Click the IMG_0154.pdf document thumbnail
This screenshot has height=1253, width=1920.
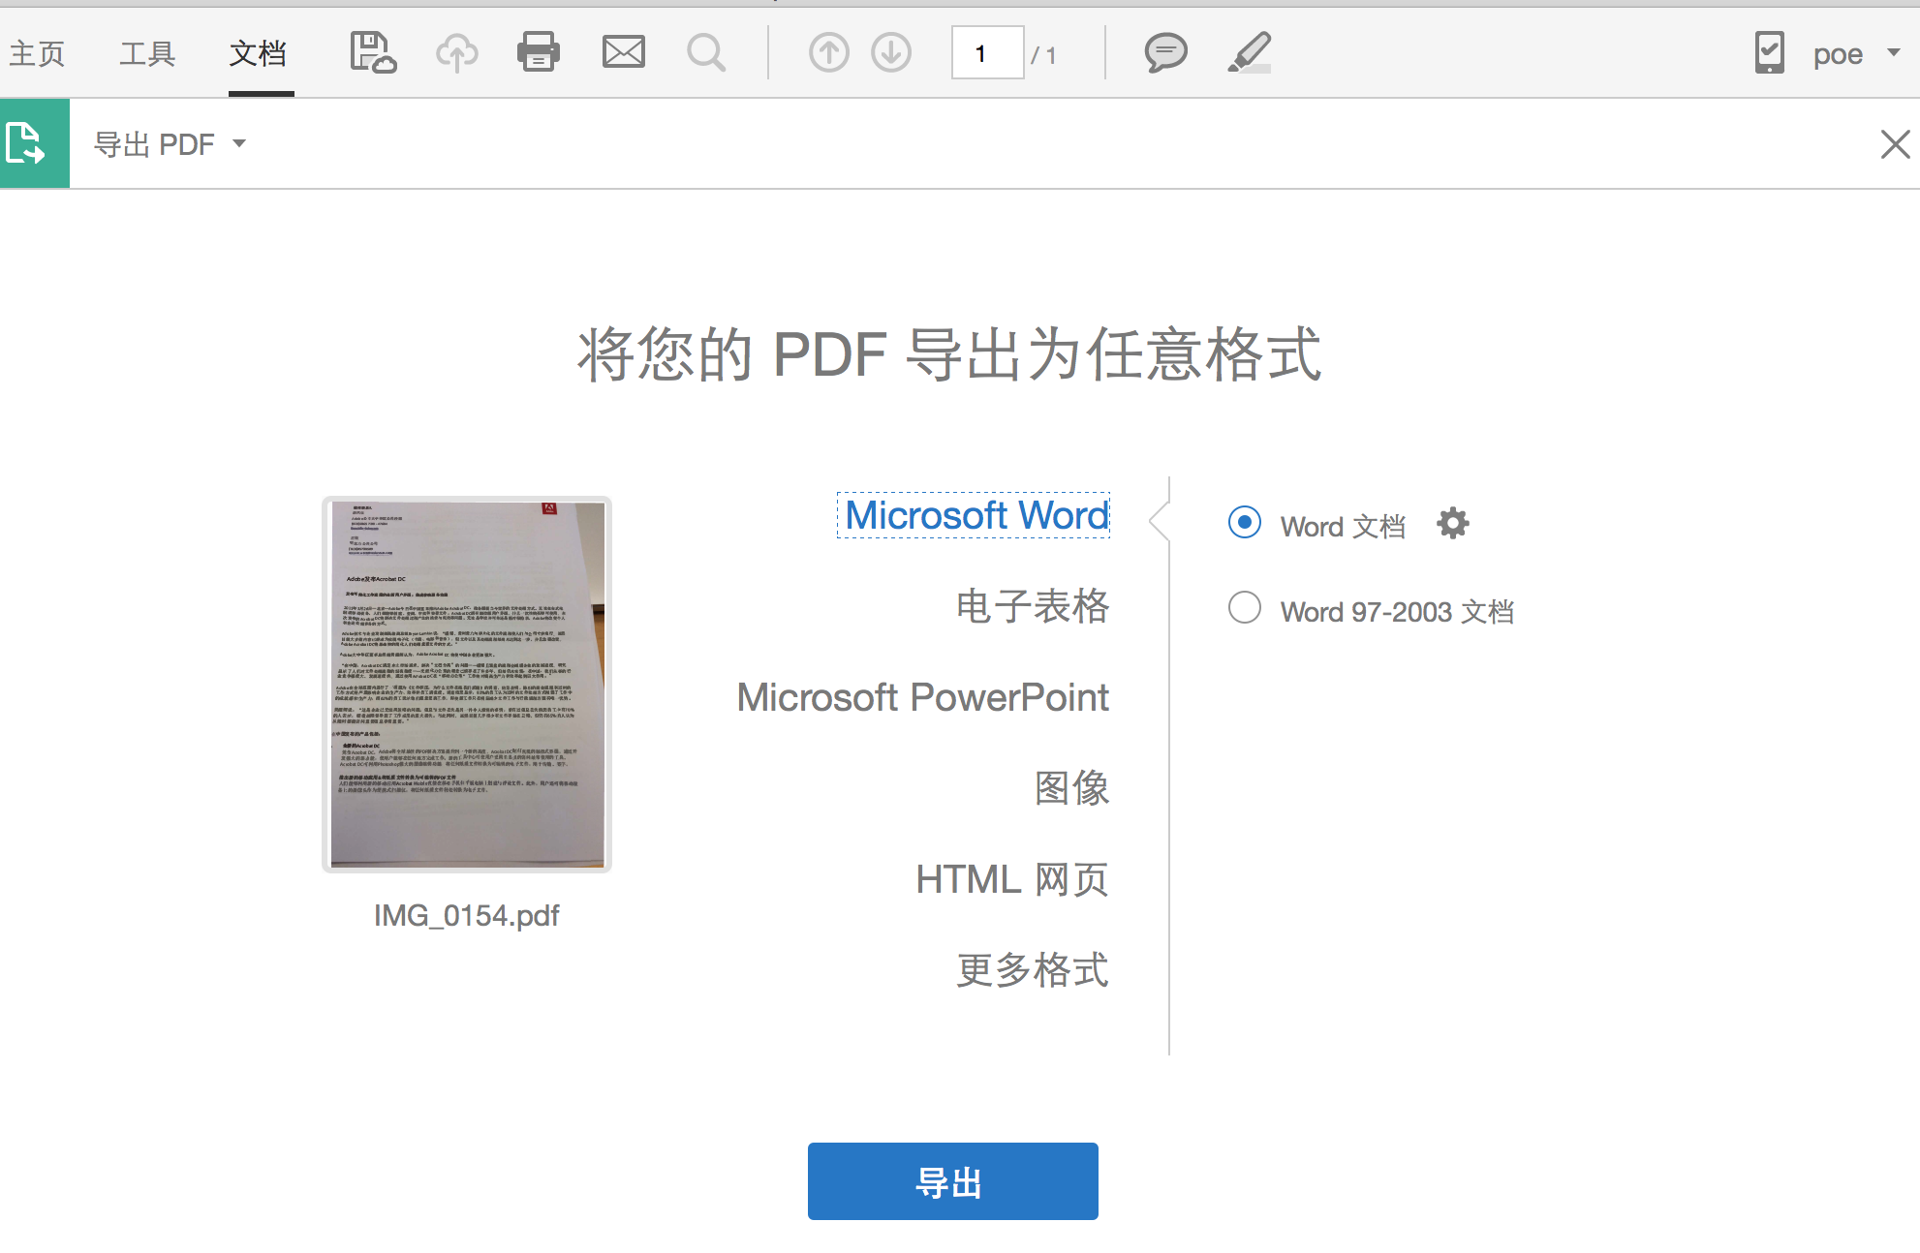[467, 685]
